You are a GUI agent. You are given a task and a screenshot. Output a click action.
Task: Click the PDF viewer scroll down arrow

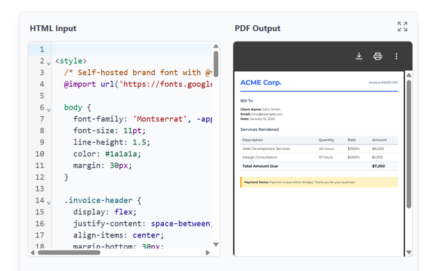(x=409, y=253)
